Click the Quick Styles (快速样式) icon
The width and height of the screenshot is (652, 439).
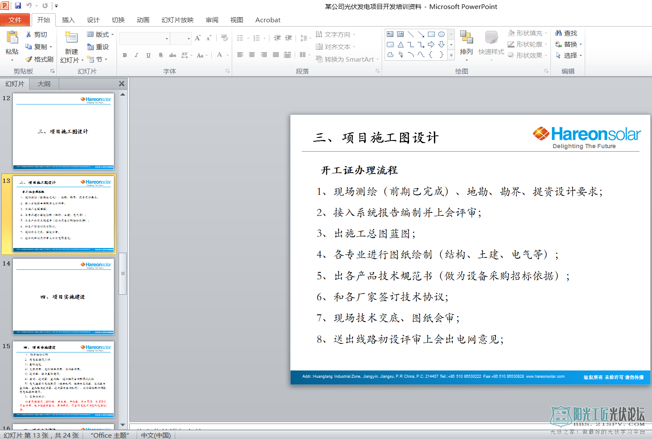[x=491, y=38]
